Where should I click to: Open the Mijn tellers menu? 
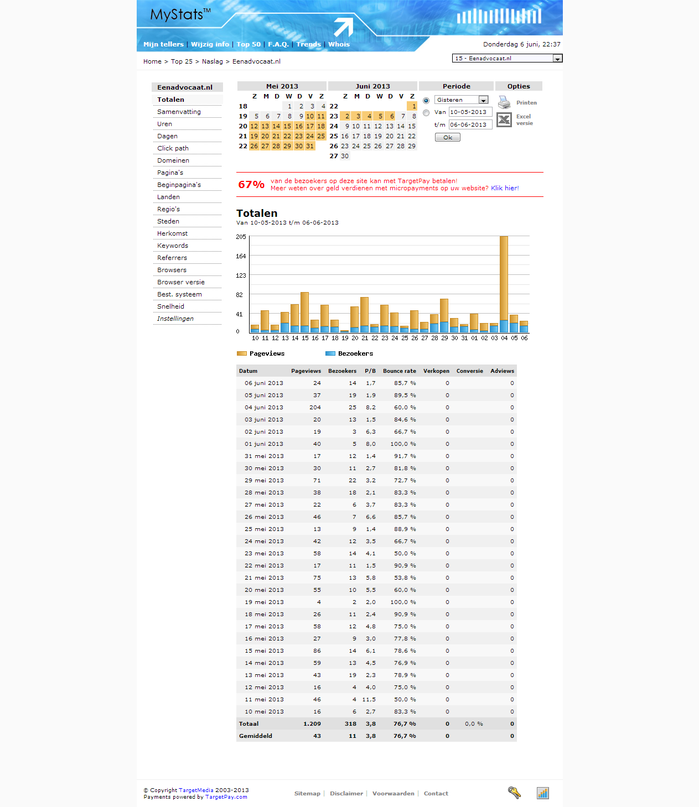click(163, 44)
